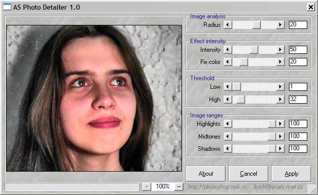Click the Midtones right arrow
Screen dimensions: 318x195
click(x=280, y=137)
